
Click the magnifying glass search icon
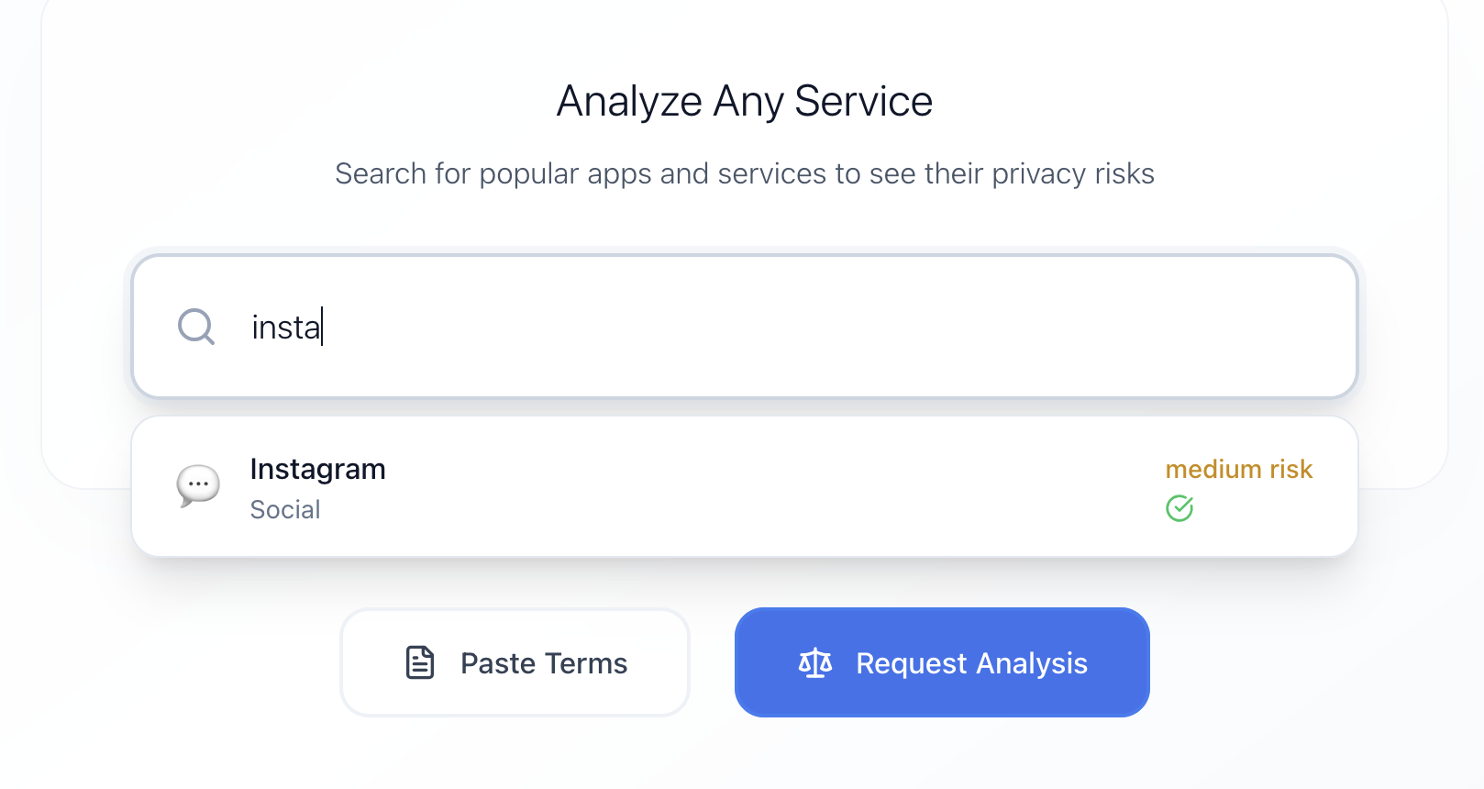[x=195, y=327]
